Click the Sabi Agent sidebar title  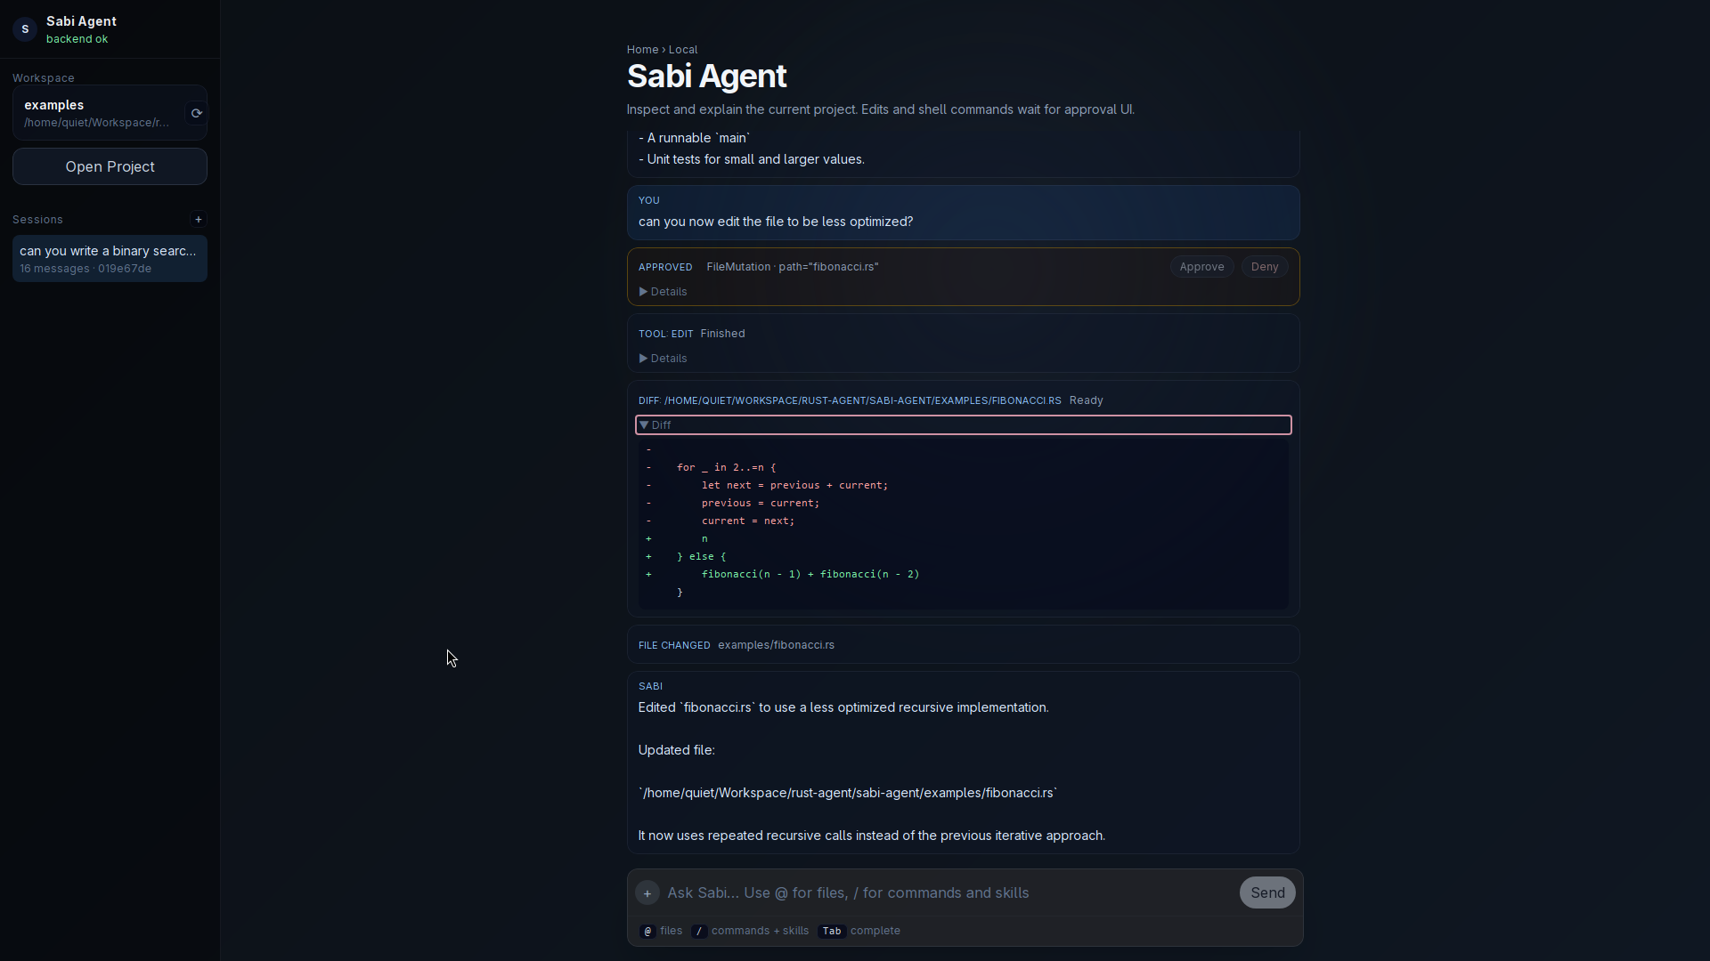pos(81,21)
